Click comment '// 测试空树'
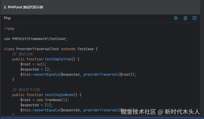The height and width of the screenshot is (119, 204). 22,54
